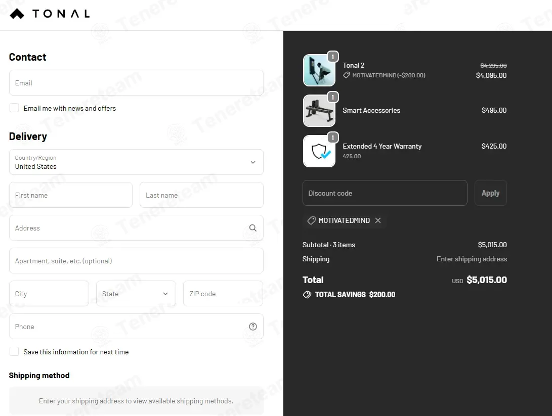Open the State dropdown
Screen dimensions: 552x416
[x=136, y=294]
